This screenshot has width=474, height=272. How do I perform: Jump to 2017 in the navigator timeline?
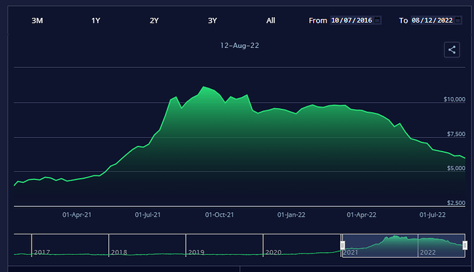tap(42, 252)
